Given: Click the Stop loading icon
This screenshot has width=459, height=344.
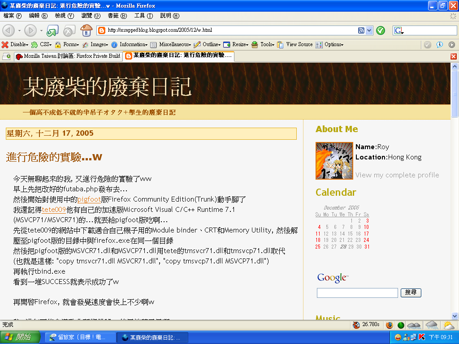Looking at the screenshot, I should [x=69, y=30].
